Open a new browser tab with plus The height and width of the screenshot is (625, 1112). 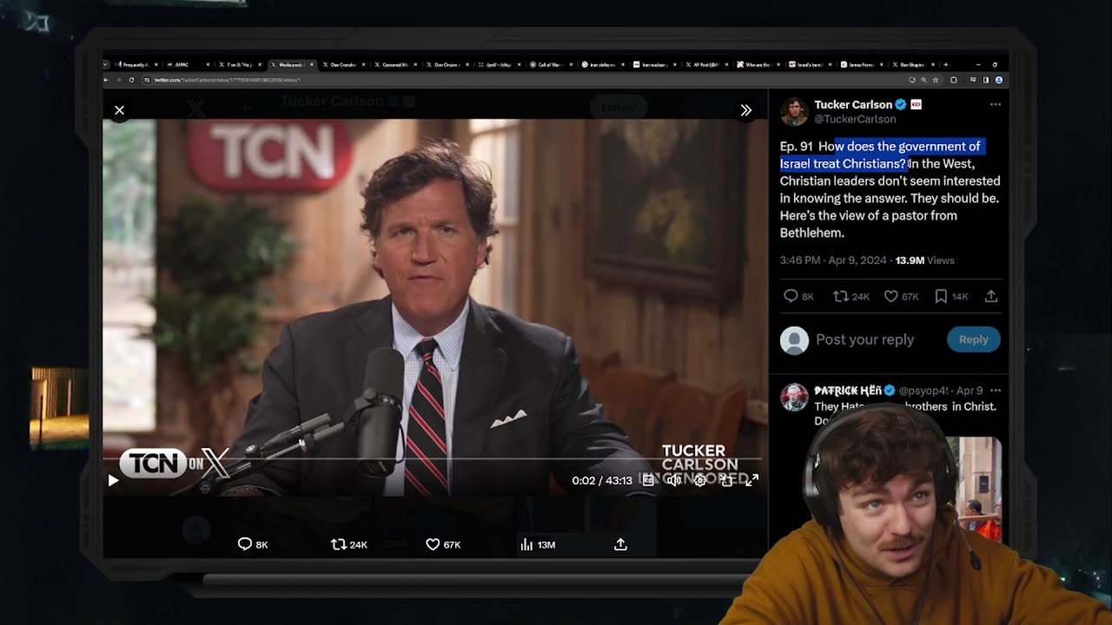point(945,64)
